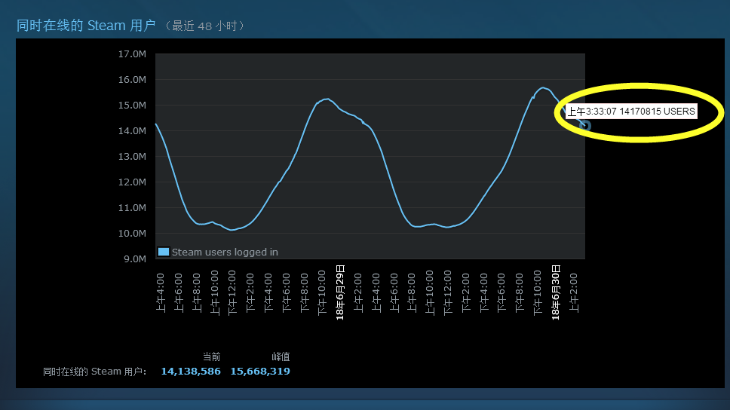Click the 17.0M y-axis label
The width and height of the screenshot is (730, 410).
coord(132,54)
